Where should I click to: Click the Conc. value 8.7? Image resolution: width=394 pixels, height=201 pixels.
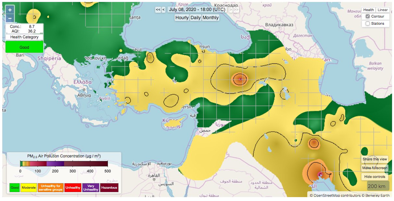[x=31, y=26]
